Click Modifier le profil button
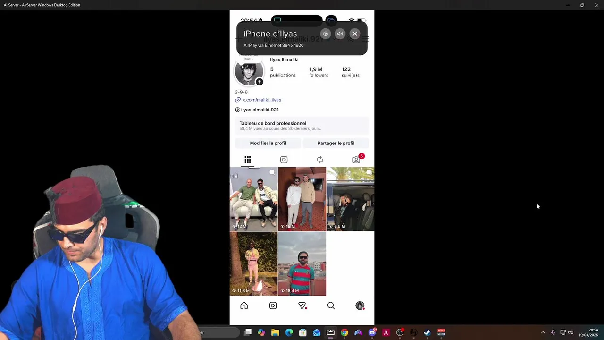The height and width of the screenshot is (340, 604). pyautogui.click(x=268, y=143)
